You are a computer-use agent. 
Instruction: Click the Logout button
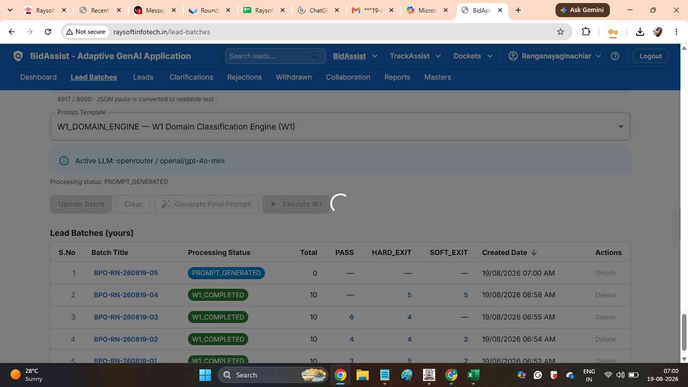click(x=651, y=56)
